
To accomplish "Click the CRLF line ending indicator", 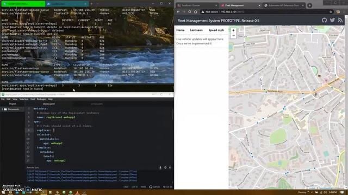I will tap(126, 187).
